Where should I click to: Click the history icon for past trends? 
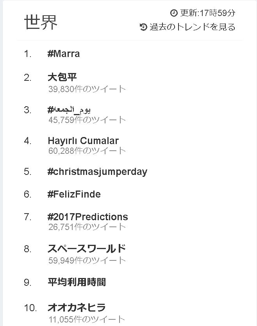pos(143,27)
